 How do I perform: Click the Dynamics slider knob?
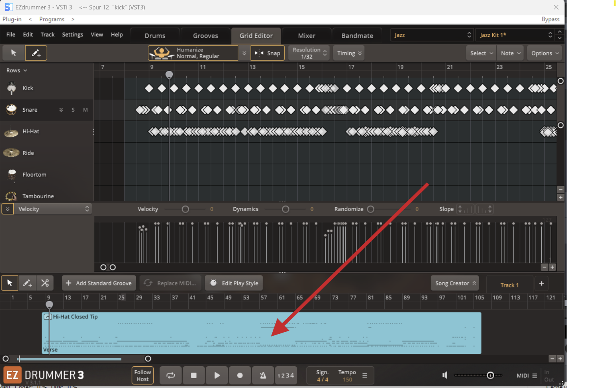click(286, 209)
